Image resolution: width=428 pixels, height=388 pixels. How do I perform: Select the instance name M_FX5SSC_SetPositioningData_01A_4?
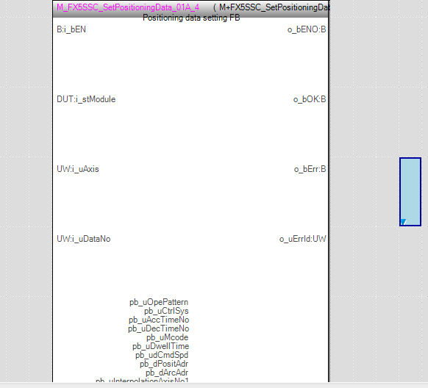pos(128,7)
